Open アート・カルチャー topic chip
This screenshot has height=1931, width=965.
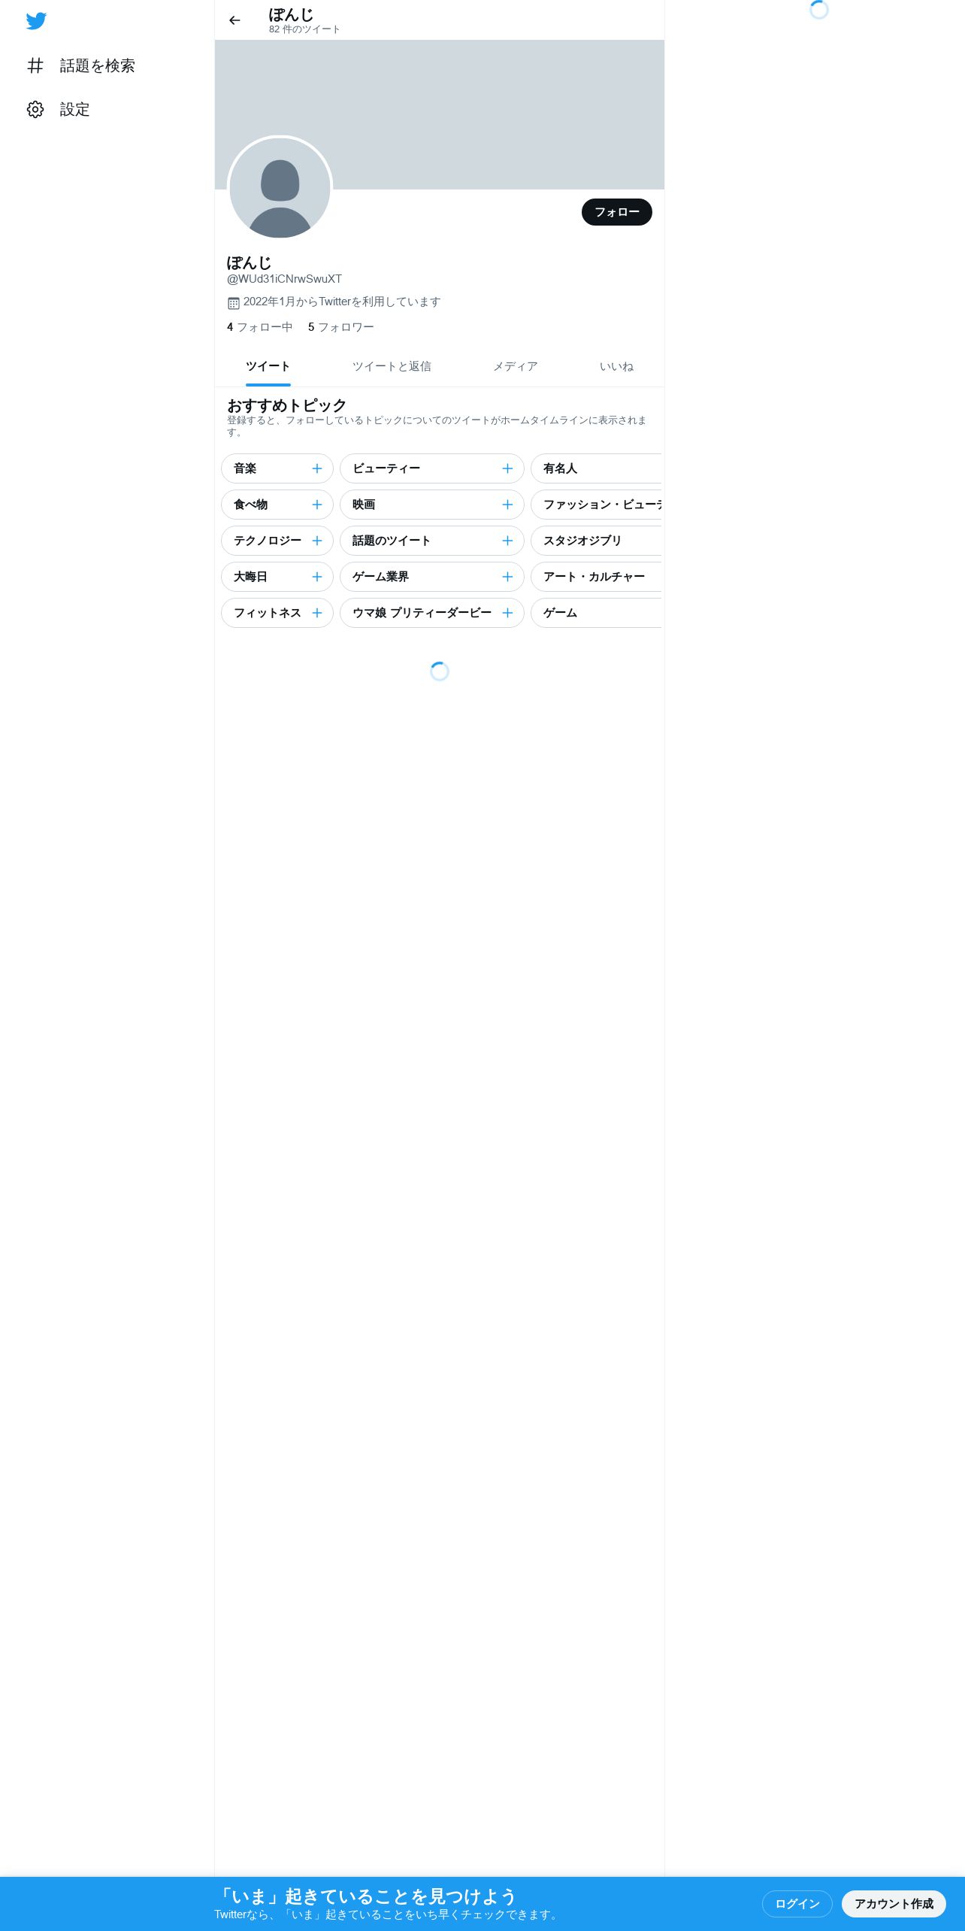pos(596,577)
